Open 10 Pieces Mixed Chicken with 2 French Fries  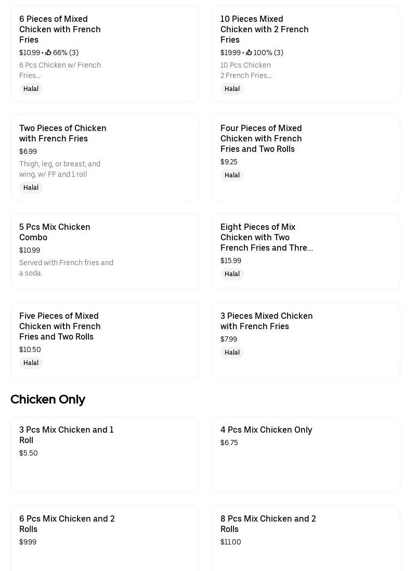tap(264, 29)
